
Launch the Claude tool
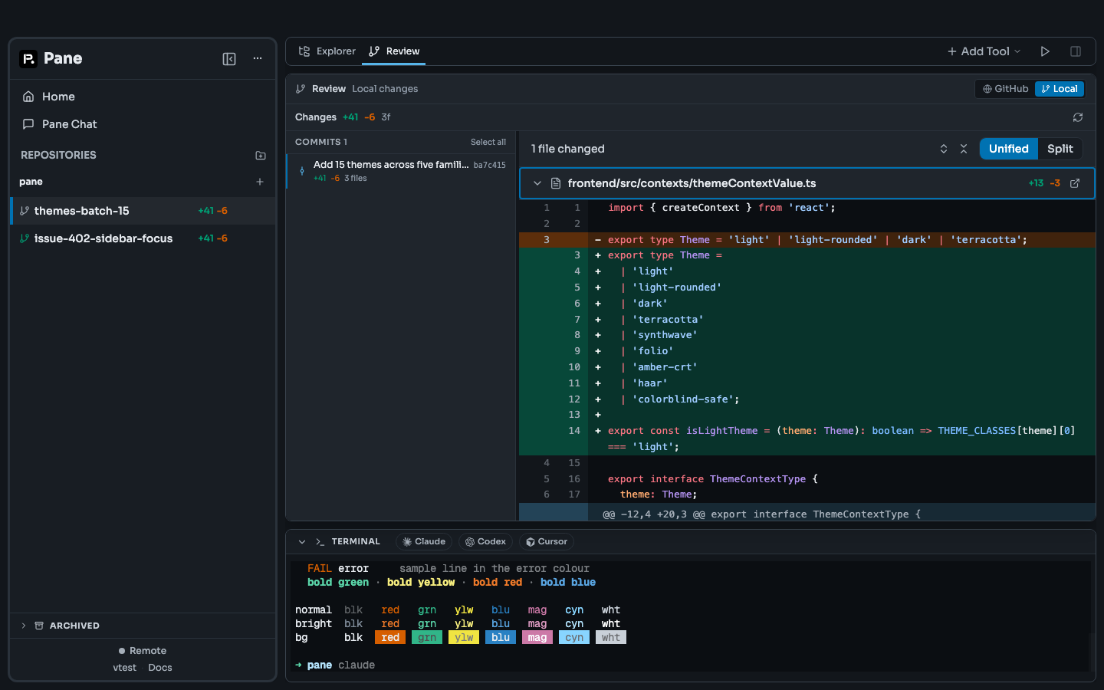click(423, 542)
